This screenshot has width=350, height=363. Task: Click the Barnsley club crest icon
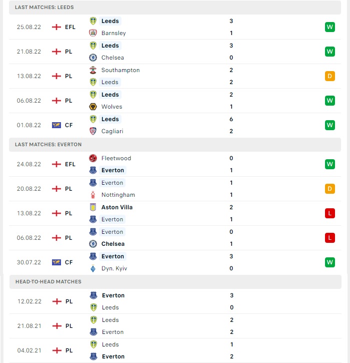pyautogui.click(x=93, y=33)
